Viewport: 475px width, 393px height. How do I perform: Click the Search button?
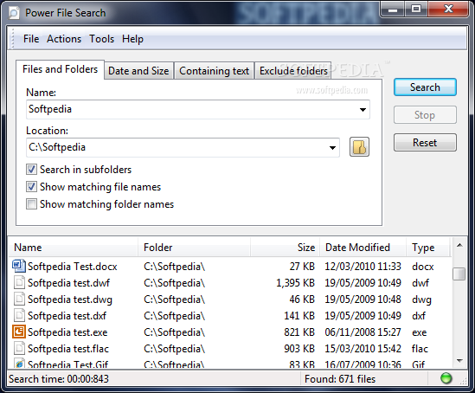(x=425, y=87)
